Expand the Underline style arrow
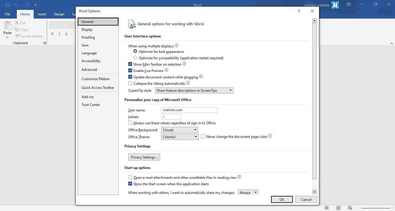The image size is (395, 211). coord(71,34)
